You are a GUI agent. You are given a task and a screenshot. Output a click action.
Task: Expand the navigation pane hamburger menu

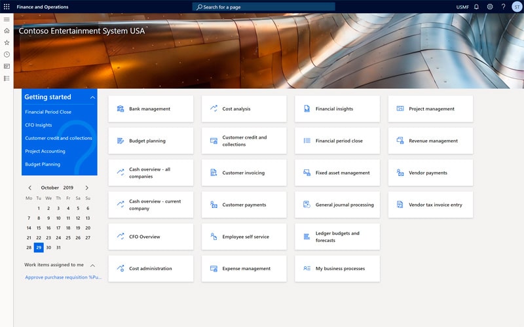click(x=7, y=20)
